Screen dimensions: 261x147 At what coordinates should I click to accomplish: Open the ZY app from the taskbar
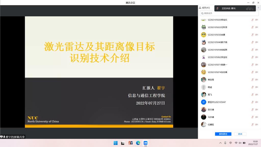[130, 143]
